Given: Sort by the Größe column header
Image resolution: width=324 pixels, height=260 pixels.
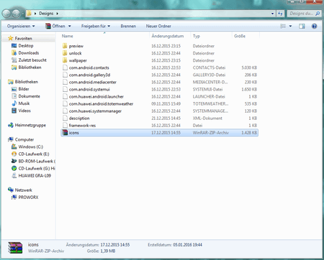Looking at the screenshot, I should point(240,36).
